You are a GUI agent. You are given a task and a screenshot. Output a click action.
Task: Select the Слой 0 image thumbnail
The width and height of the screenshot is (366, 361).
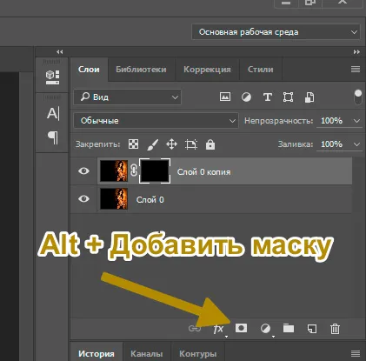[x=114, y=198]
